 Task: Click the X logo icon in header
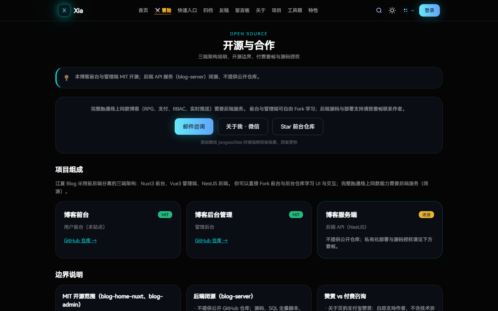click(64, 10)
